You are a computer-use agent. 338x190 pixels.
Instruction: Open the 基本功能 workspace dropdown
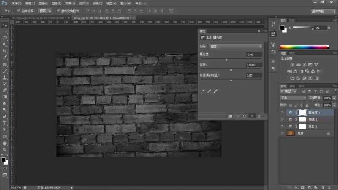pos(323,11)
